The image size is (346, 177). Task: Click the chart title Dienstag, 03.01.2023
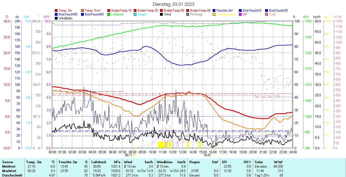coord(174,4)
